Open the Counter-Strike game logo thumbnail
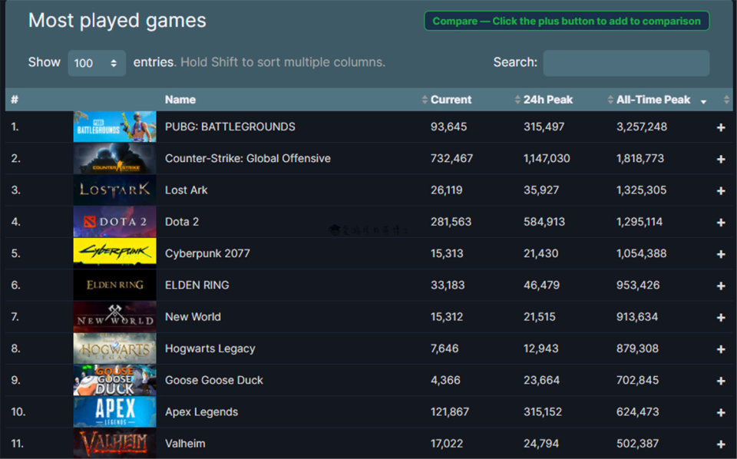The height and width of the screenshot is (459, 737). [x=114, y=158]
